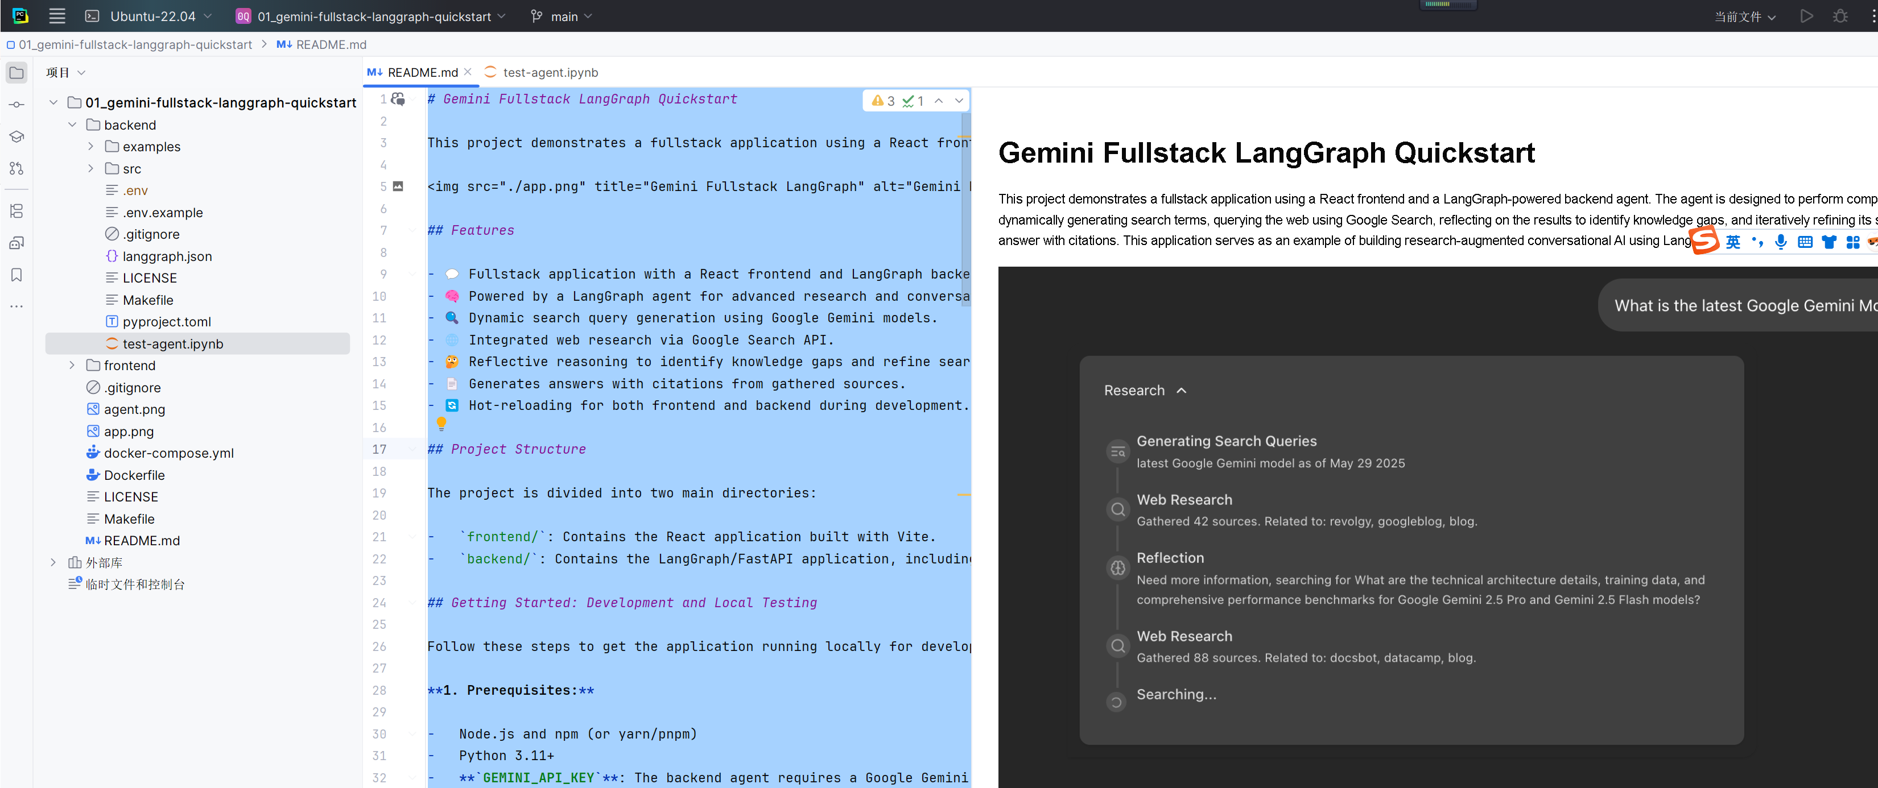This screenshot has height=788, width=1878.
Task: Open the Pull Requests tool window icon
Action: [16, 169]
